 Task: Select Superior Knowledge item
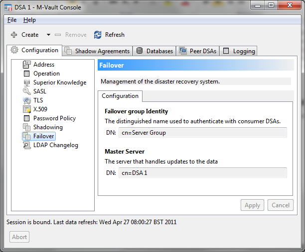click(x=59, y=83)
